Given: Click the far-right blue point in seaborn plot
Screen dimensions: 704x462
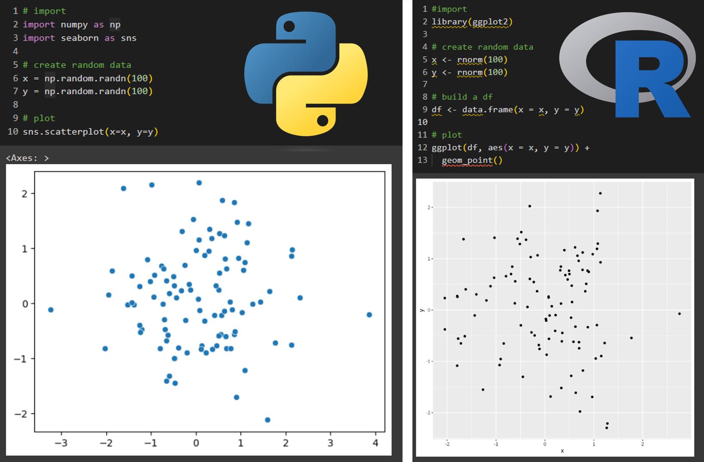Looking at the screenshot, I should [369, 315].
